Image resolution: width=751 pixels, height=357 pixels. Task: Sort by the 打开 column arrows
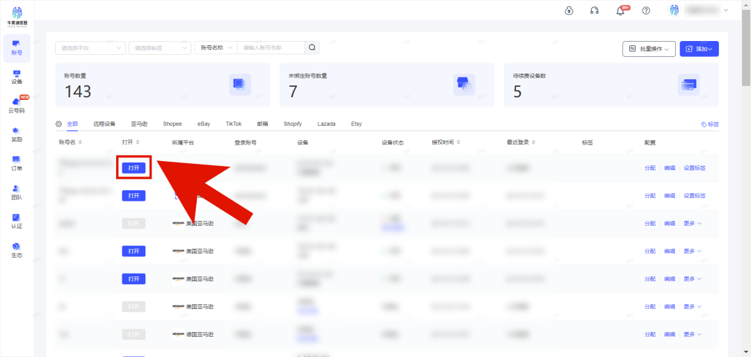point(138,142)
